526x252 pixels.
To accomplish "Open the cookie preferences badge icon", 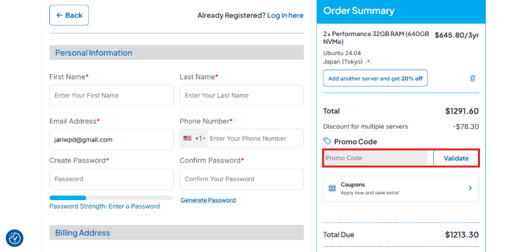I will click(x=14, y=238).
